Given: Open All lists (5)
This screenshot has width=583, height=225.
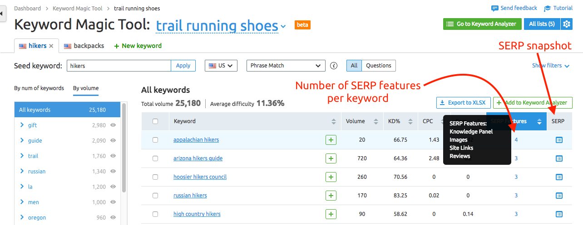Looking at the screenshot, I should 542,24.
